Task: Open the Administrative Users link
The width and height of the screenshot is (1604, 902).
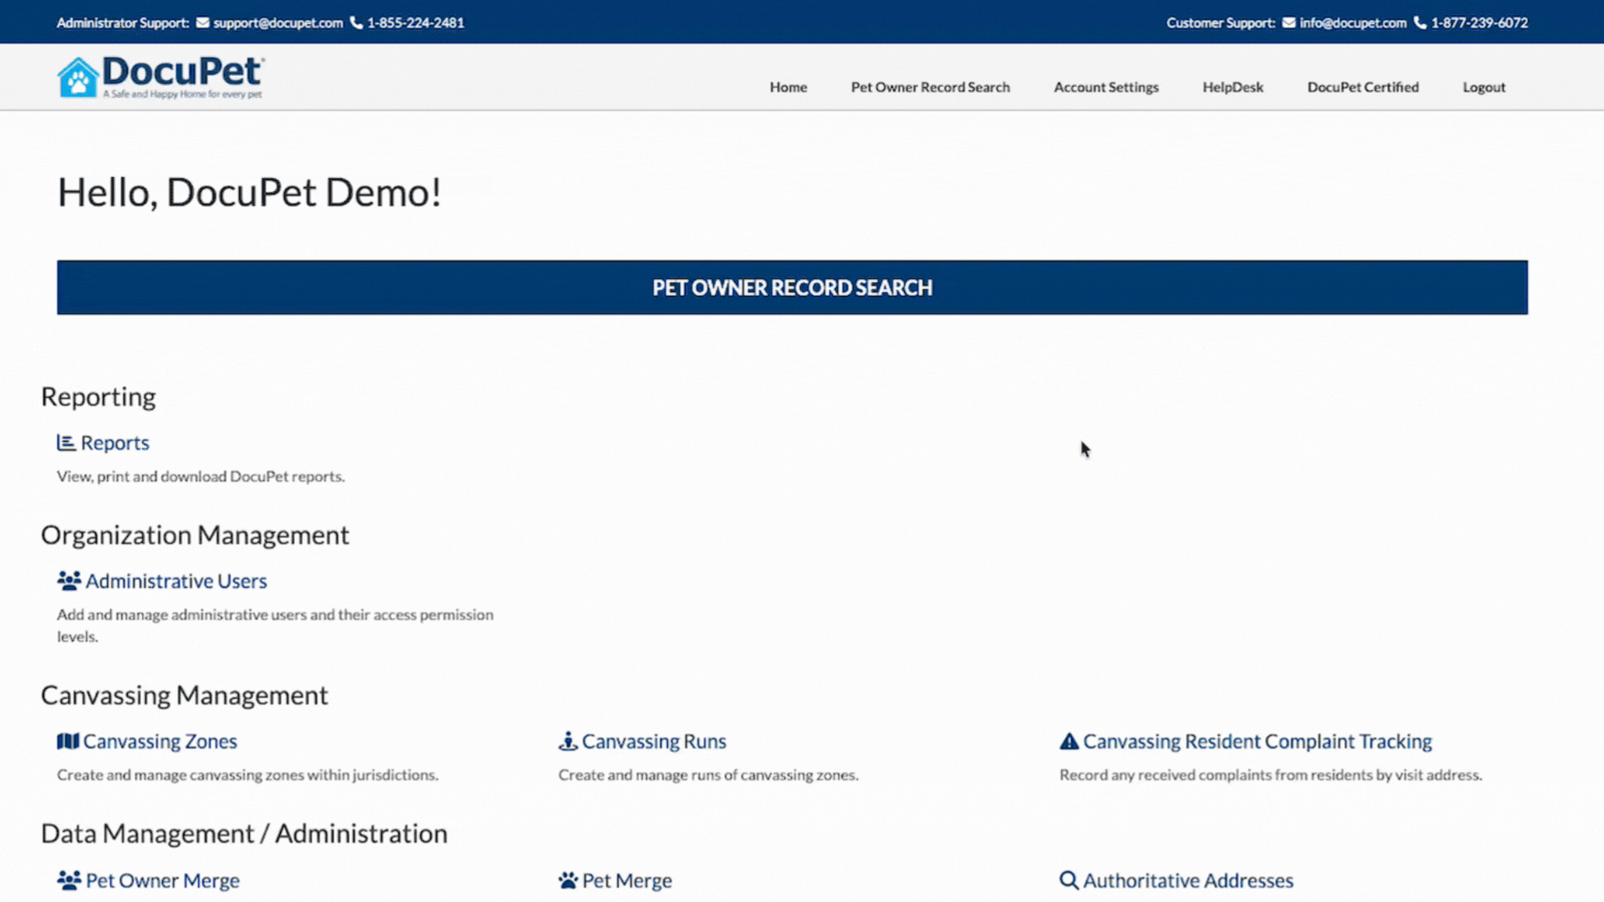Action: coord(176,580)
